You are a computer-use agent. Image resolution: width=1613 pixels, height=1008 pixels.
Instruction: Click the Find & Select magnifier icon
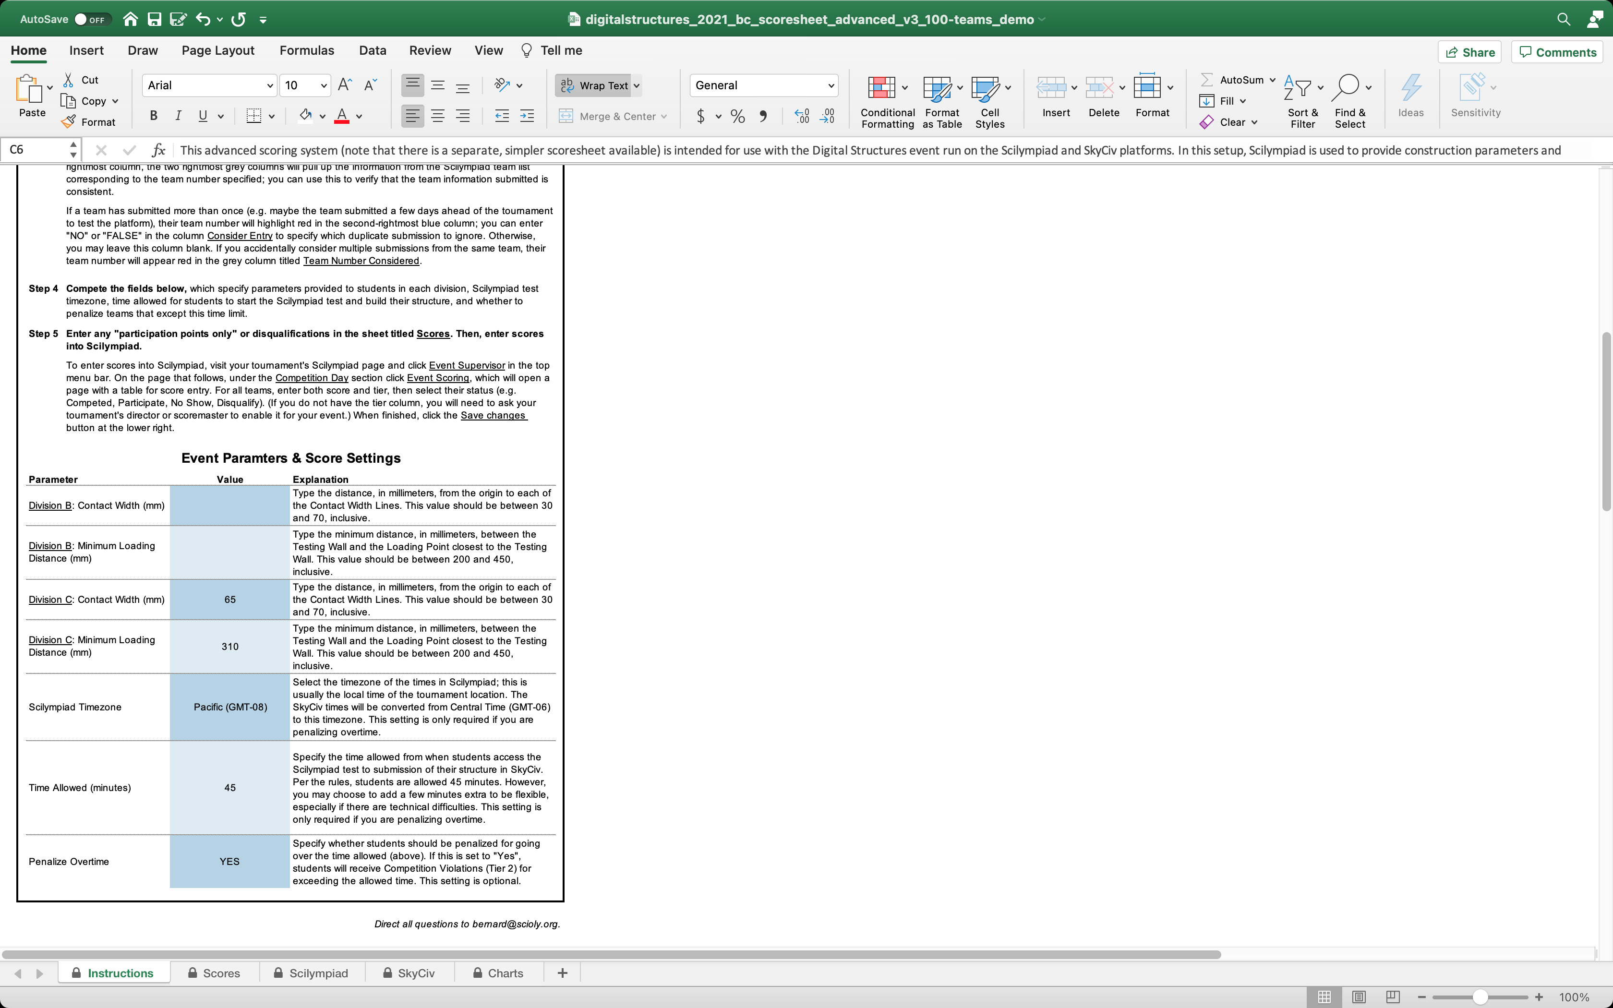[x=1347, y=87]
